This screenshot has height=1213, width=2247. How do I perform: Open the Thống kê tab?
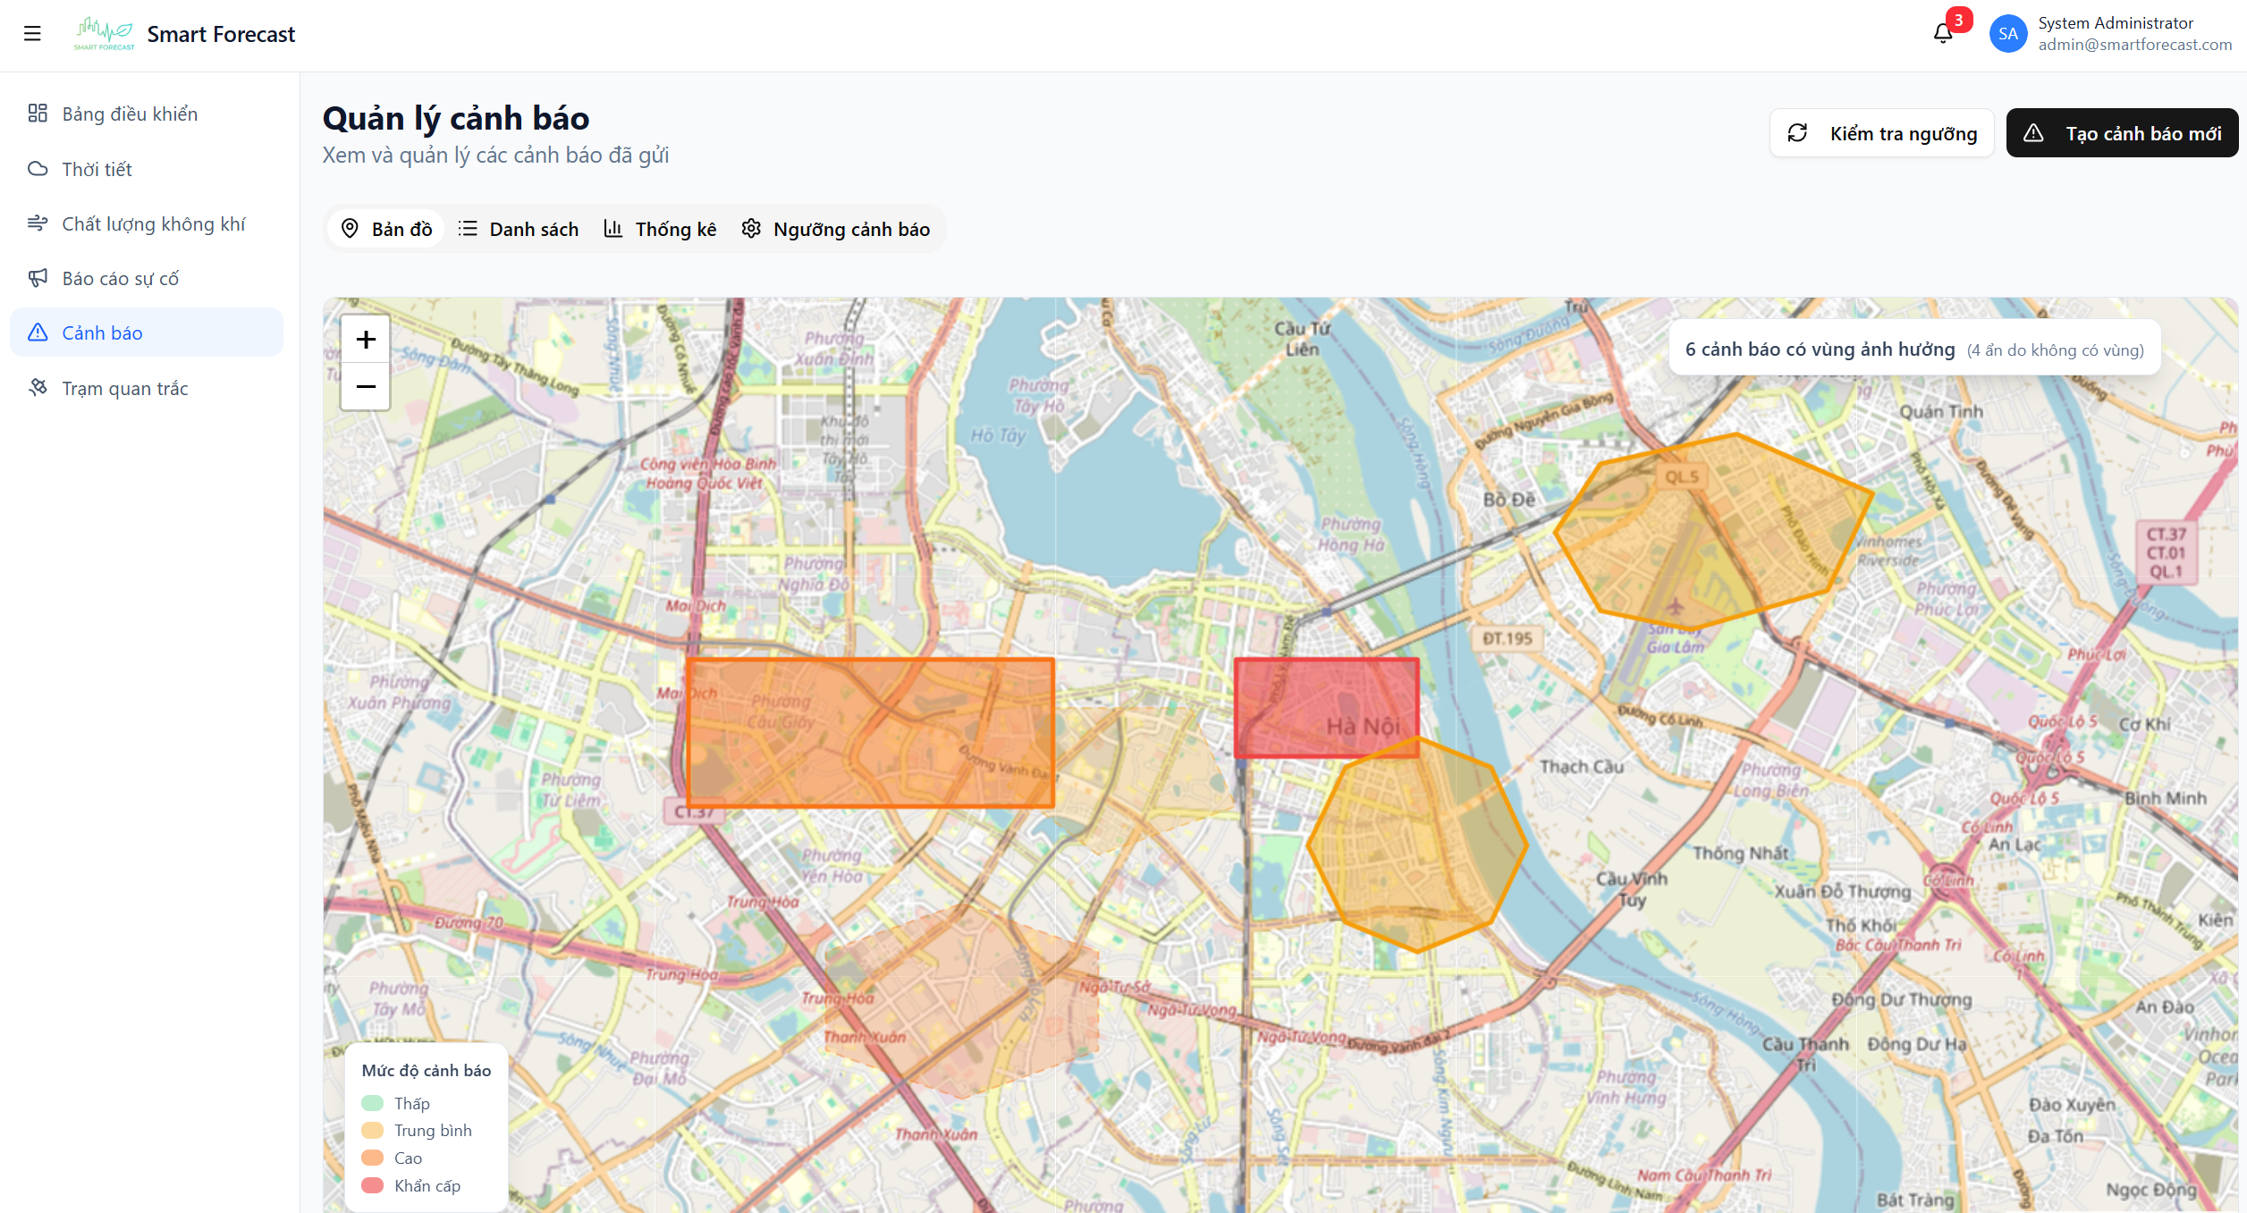(659, 229)
